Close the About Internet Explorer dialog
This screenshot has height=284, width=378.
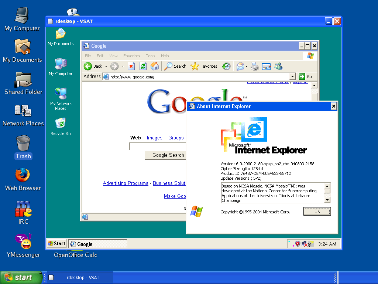pyautogui.click(x=333, y=106)
